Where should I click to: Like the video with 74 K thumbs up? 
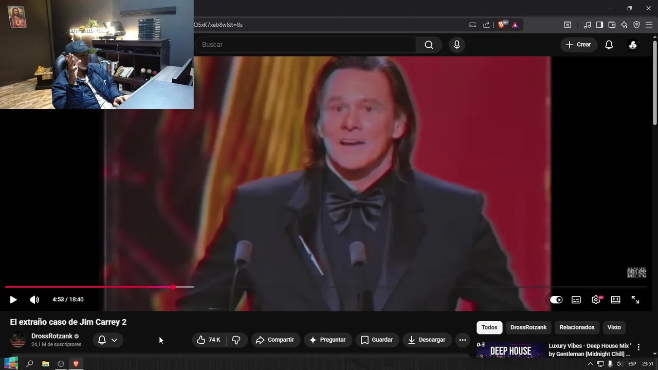click(x=208, y=340)
